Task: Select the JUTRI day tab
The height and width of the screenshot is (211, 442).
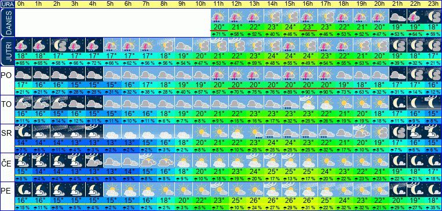Action: 7,52
